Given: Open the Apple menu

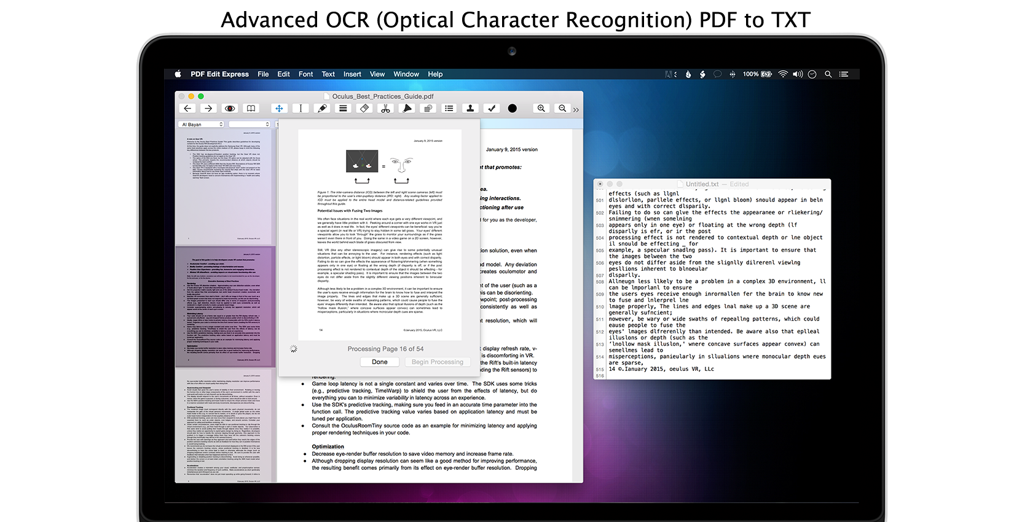Looking at the screenshot, I should [x=178, y=74].
